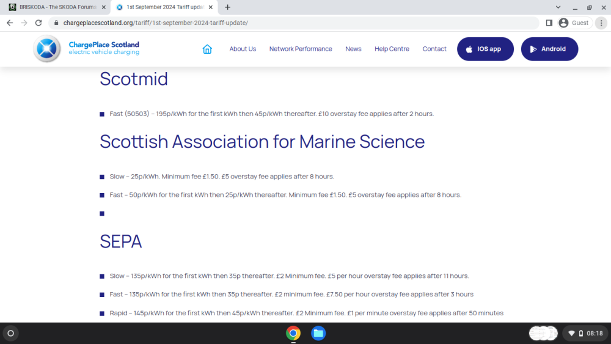Go to the Contact page
Screen dimensions: 611x344
tap(434, 49)
